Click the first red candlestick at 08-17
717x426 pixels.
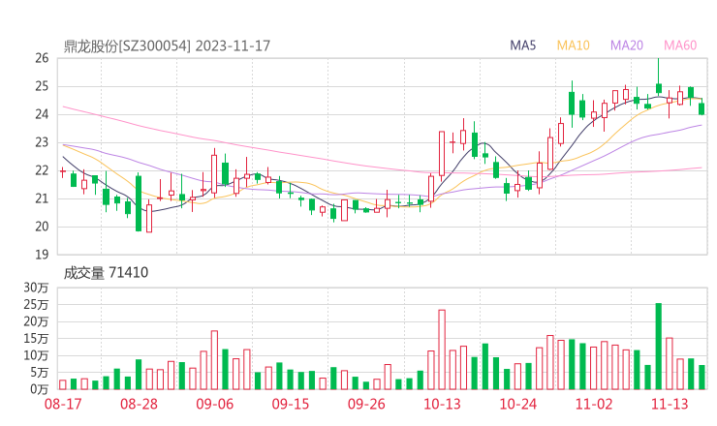[x=63, y=171]
